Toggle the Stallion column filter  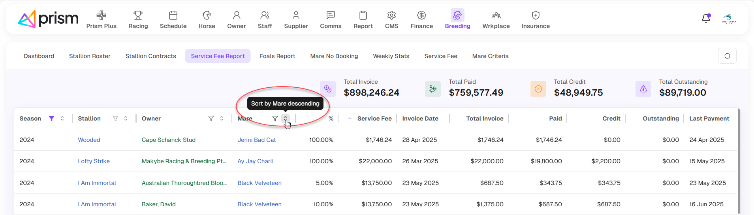tap(115, 119)
